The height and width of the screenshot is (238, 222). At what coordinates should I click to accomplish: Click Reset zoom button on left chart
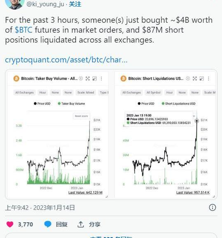[x=81, y=116]
